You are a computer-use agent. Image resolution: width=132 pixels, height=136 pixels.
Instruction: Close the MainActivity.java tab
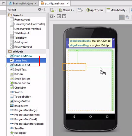pyautogui.click(x=36, y=3)
